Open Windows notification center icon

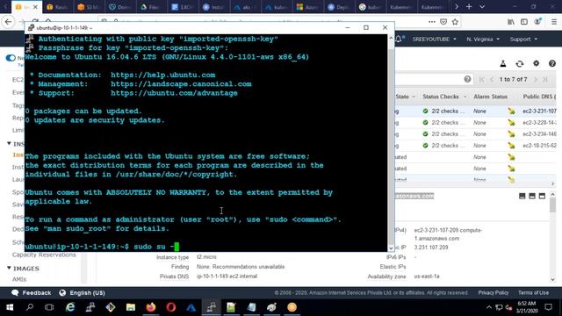548,307
